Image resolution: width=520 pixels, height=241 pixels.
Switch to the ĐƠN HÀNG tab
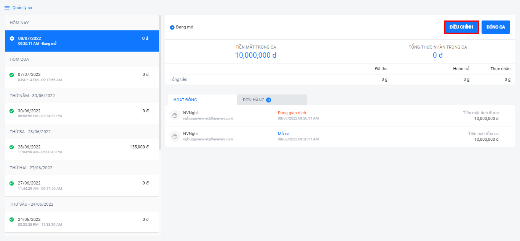tap(272, 100)
